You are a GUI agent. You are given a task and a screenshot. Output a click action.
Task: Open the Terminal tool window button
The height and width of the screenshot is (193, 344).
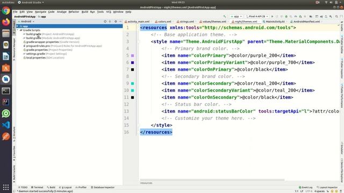point(37,187)
